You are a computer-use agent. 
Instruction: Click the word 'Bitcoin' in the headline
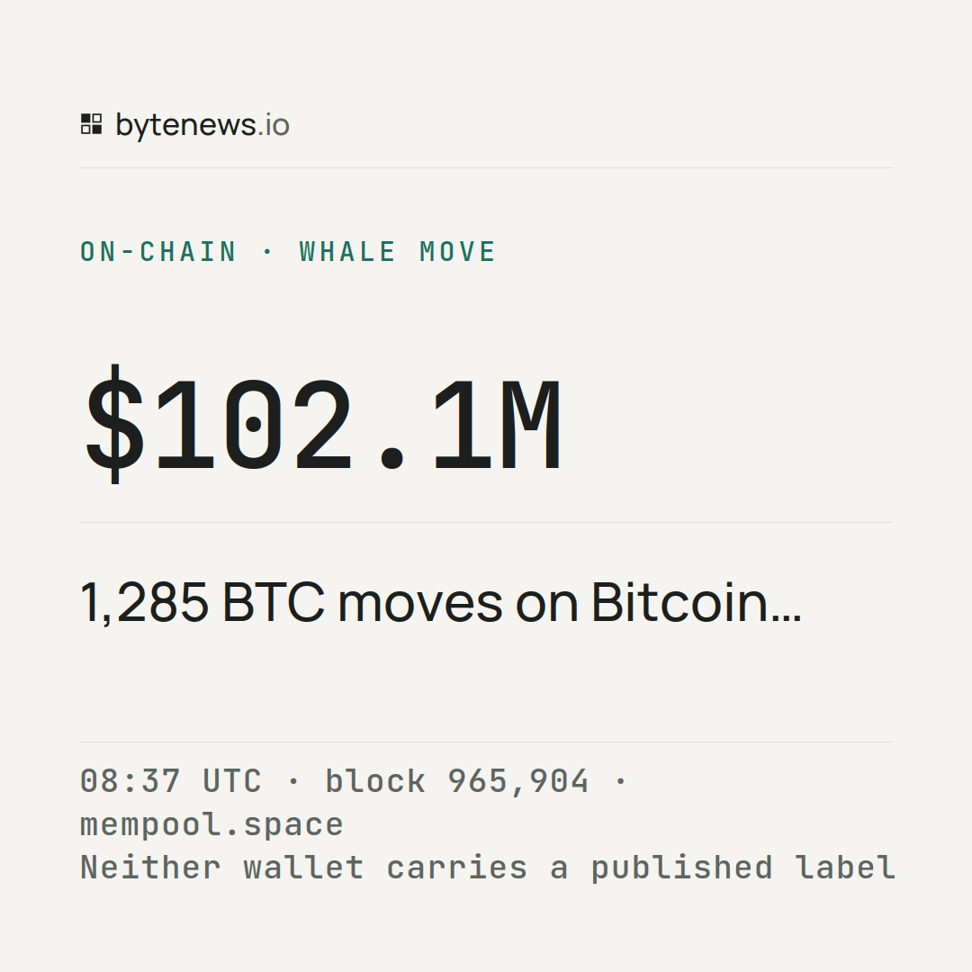point(679,602)
